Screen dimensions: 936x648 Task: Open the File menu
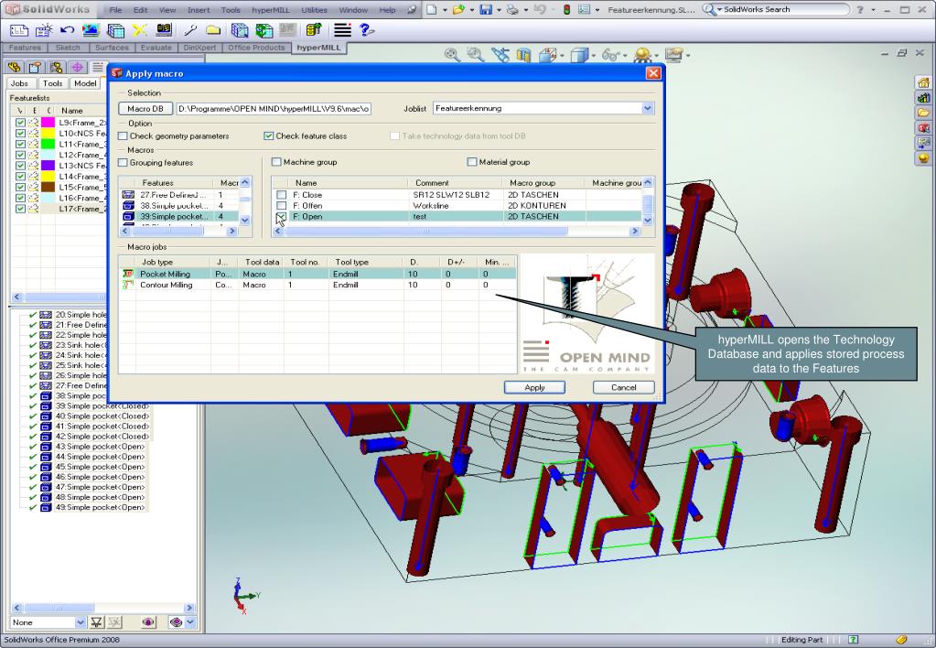[116, 10]
